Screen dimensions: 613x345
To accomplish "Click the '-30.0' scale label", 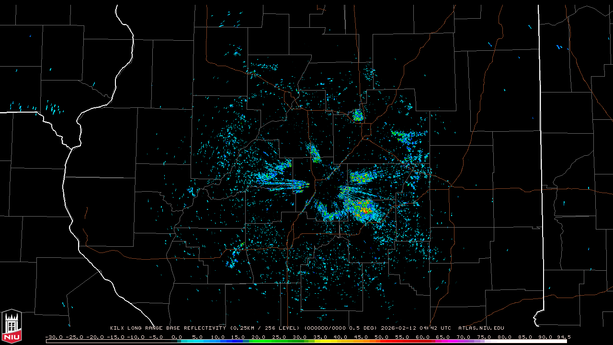I will pyautogui.click(x=53, y=337).
